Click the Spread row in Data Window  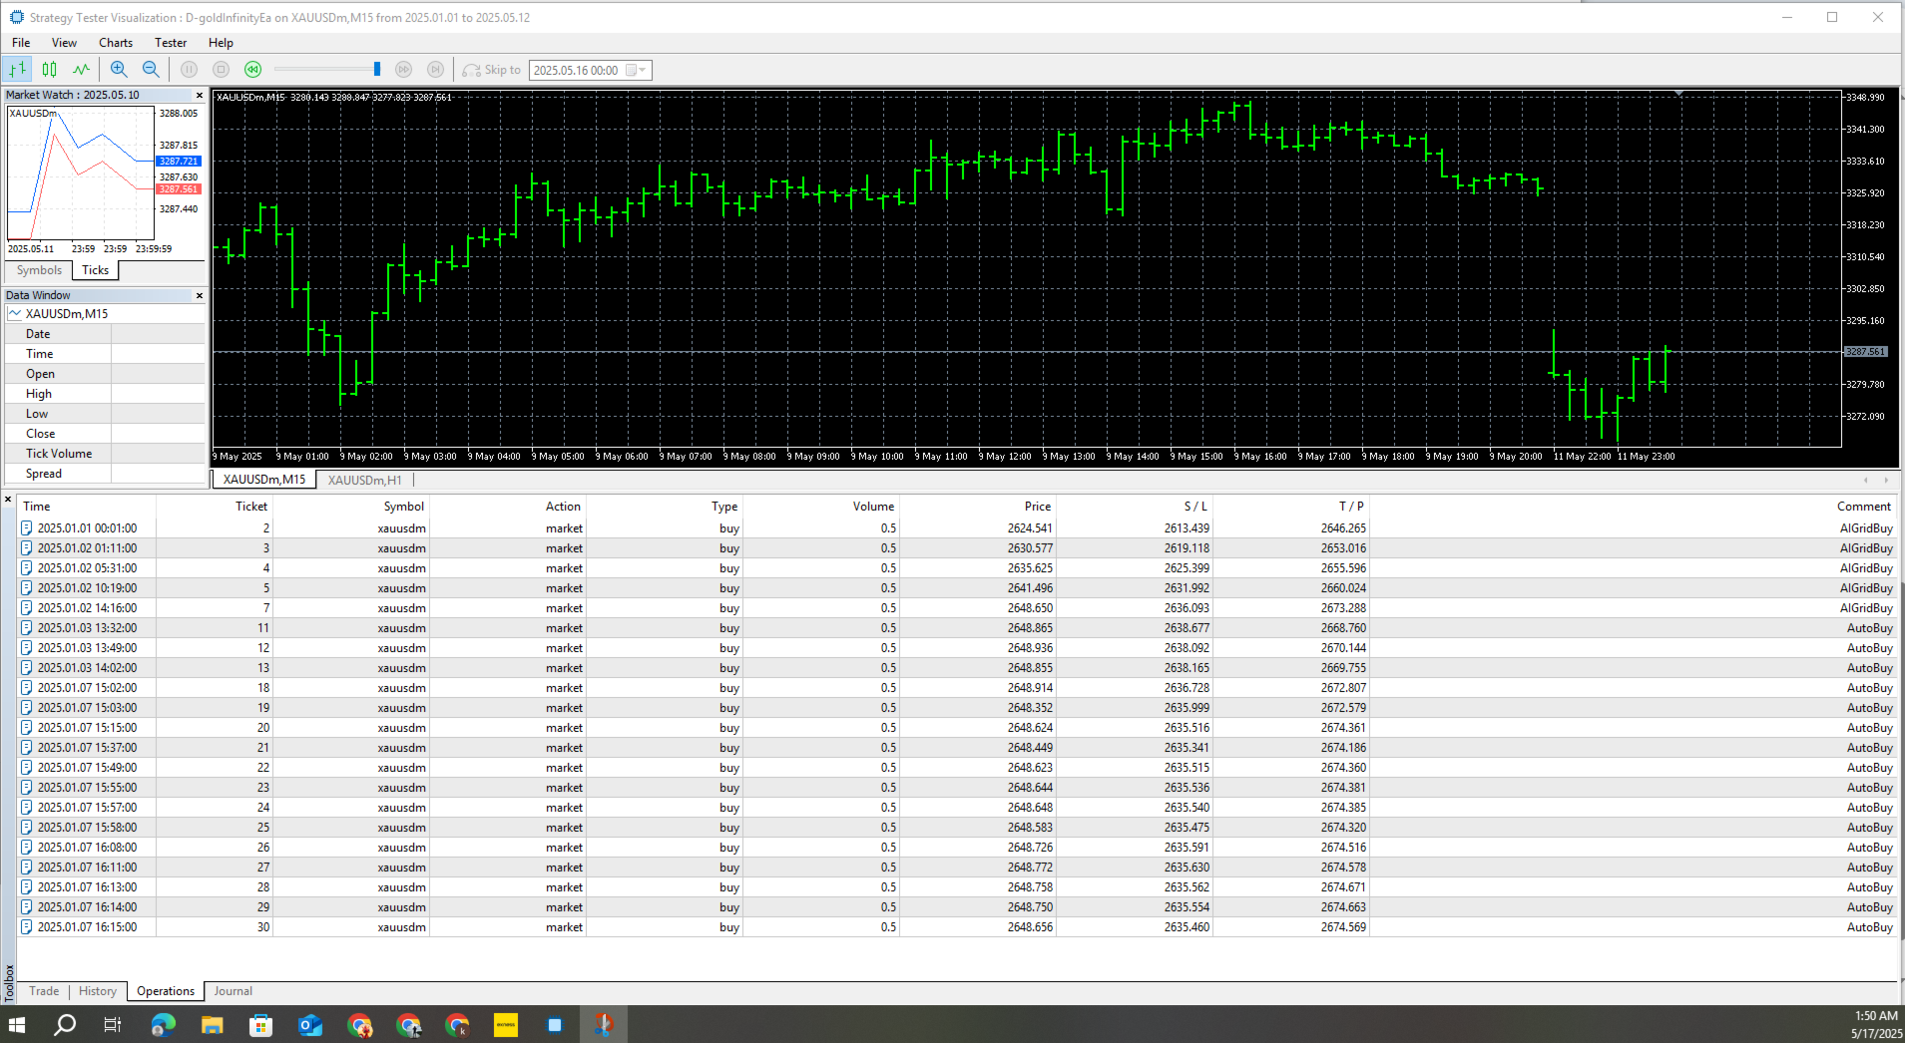(105, 474)
